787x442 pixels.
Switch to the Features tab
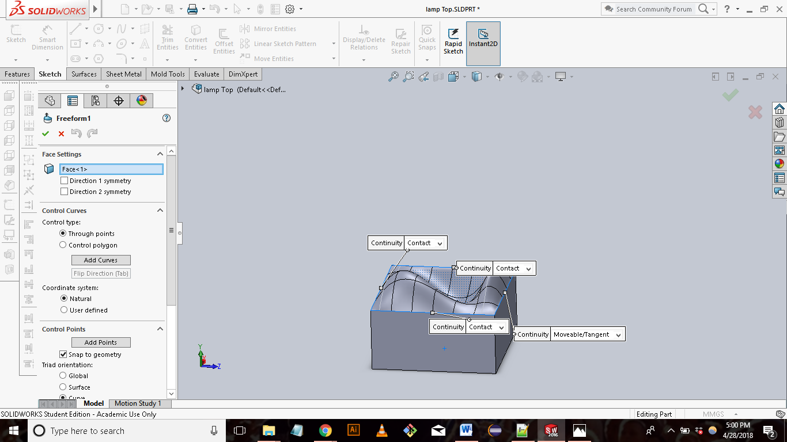pos(17,74)
